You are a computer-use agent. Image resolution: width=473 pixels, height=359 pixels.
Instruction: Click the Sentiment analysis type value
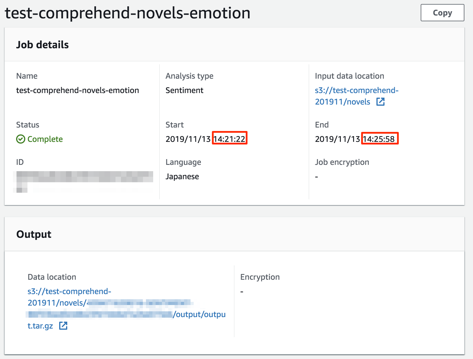click(x=184, y=90)
